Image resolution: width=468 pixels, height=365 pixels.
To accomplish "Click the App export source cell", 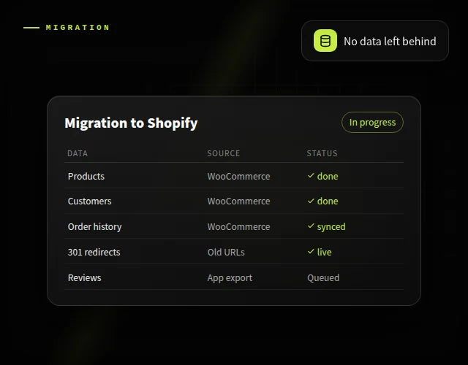I will tap(230, 278).
